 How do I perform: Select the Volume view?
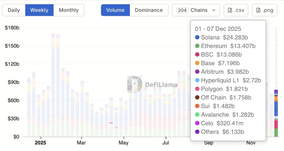(115, 10)
